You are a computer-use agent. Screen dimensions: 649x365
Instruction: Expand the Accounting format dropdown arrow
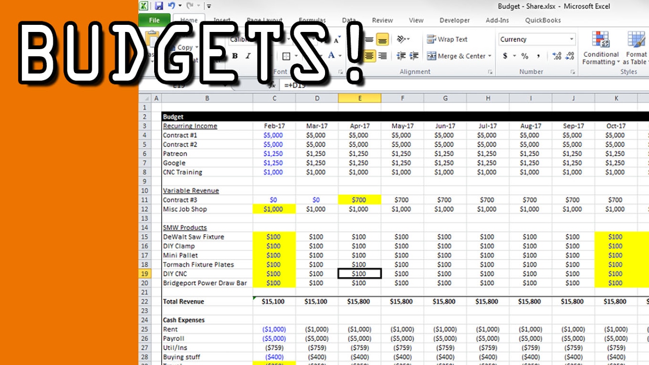pos(514,56)
